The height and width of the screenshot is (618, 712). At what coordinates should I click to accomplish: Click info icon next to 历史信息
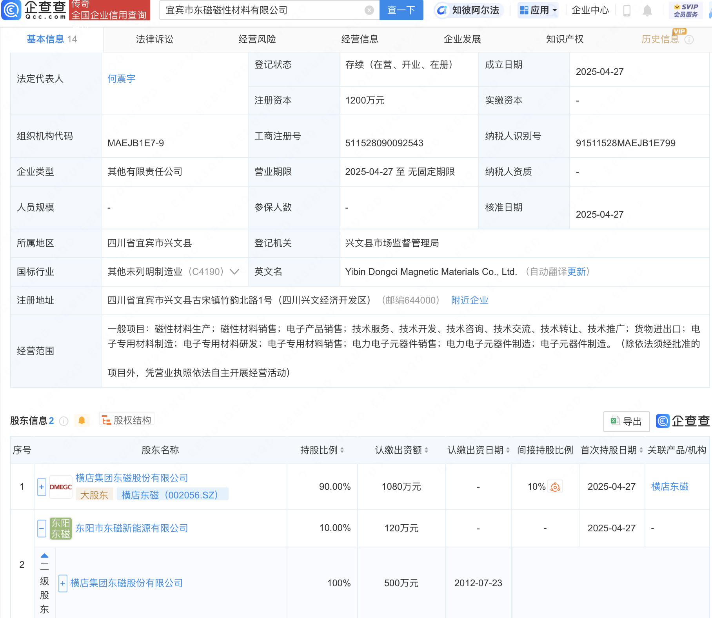(x=689, y=40)
